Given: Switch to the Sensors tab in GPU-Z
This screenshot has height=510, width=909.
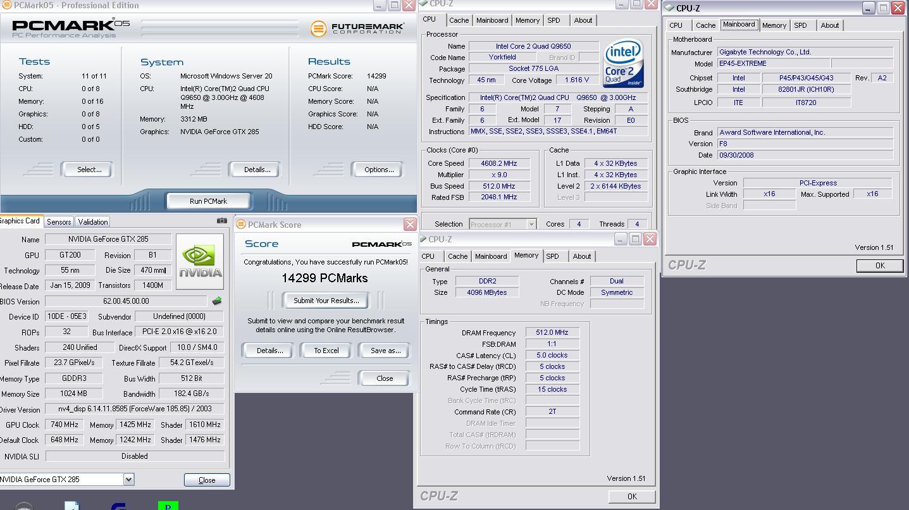Looking at the screenshot, I should [59, 222].
